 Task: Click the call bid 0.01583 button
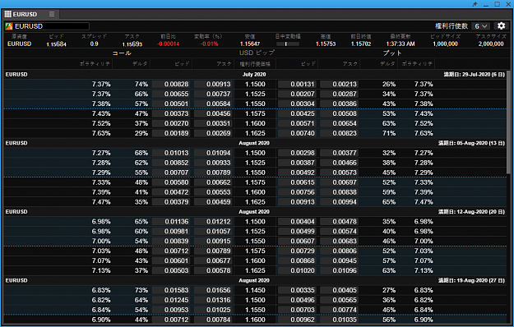pyautogui.click(x=171, y=290)
